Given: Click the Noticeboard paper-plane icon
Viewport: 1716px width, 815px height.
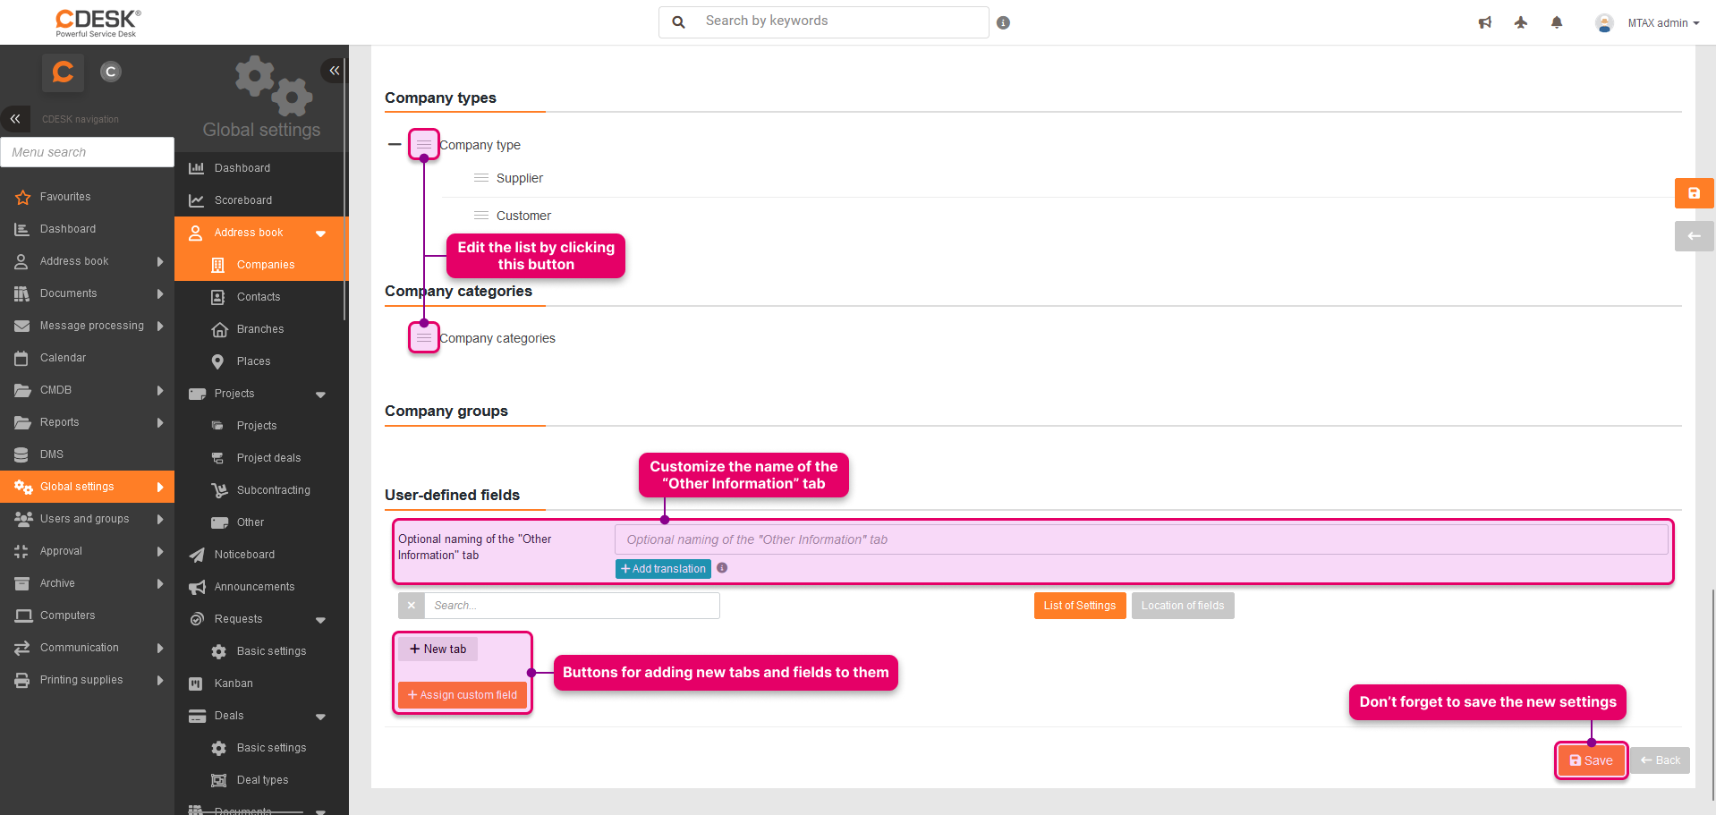Looking at the screenshot, I should (197, 555).
